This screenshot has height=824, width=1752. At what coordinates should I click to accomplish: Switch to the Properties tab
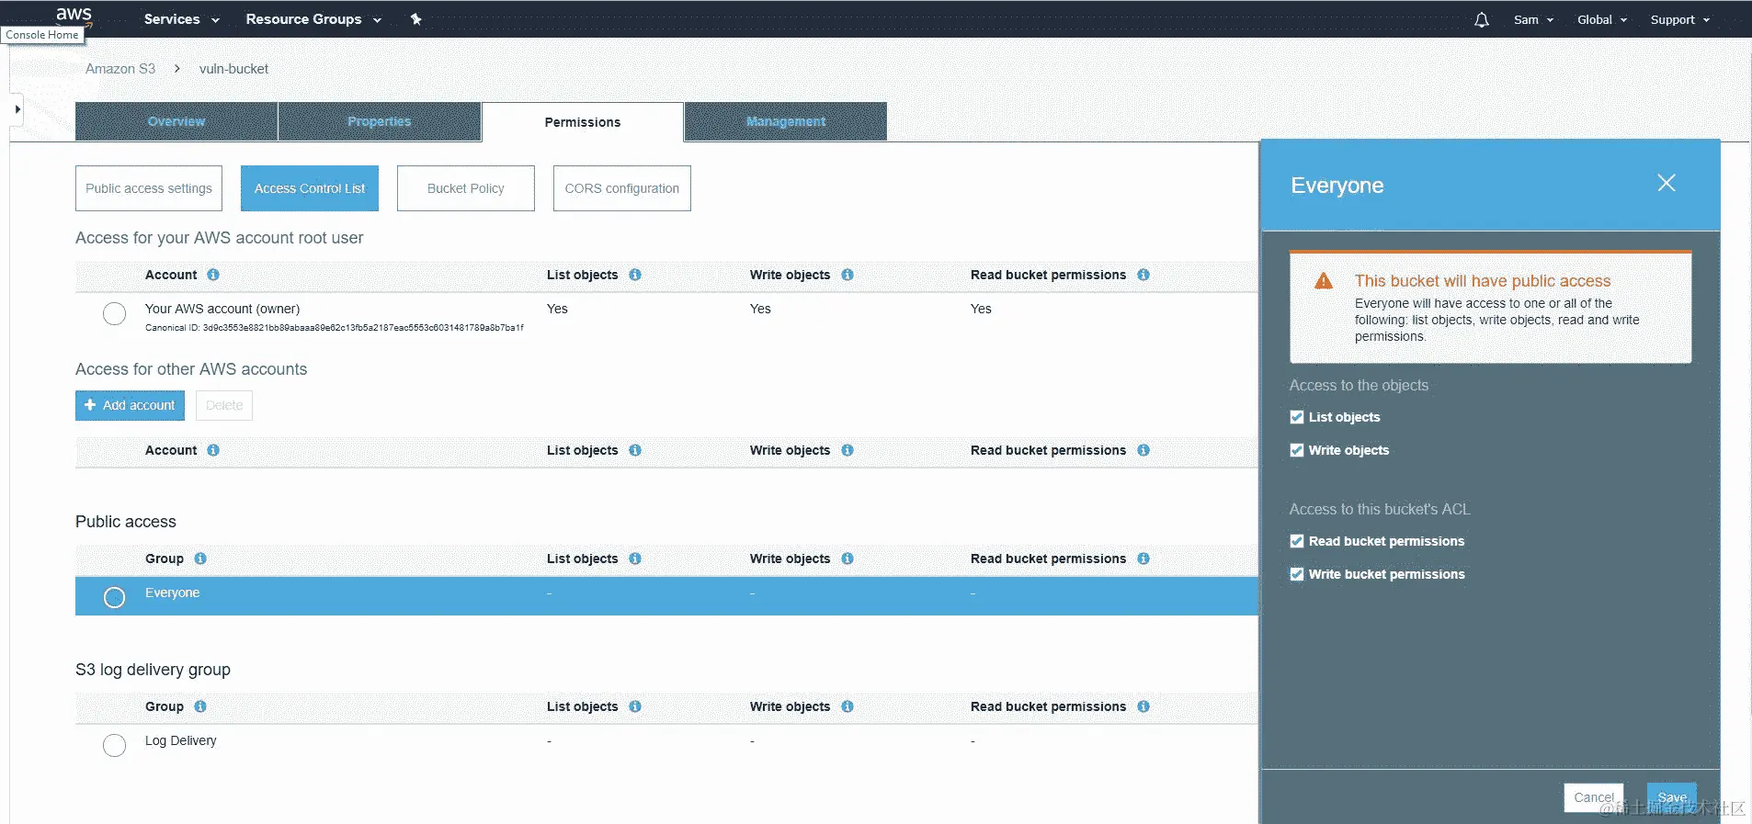coord(380,121)
